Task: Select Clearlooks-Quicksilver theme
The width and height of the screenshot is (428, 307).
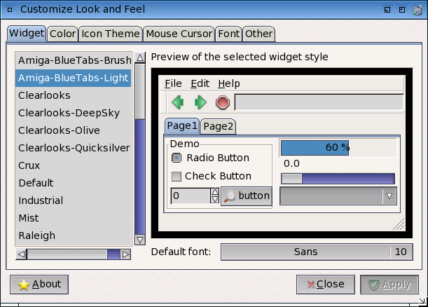Action: coord(73,148)
